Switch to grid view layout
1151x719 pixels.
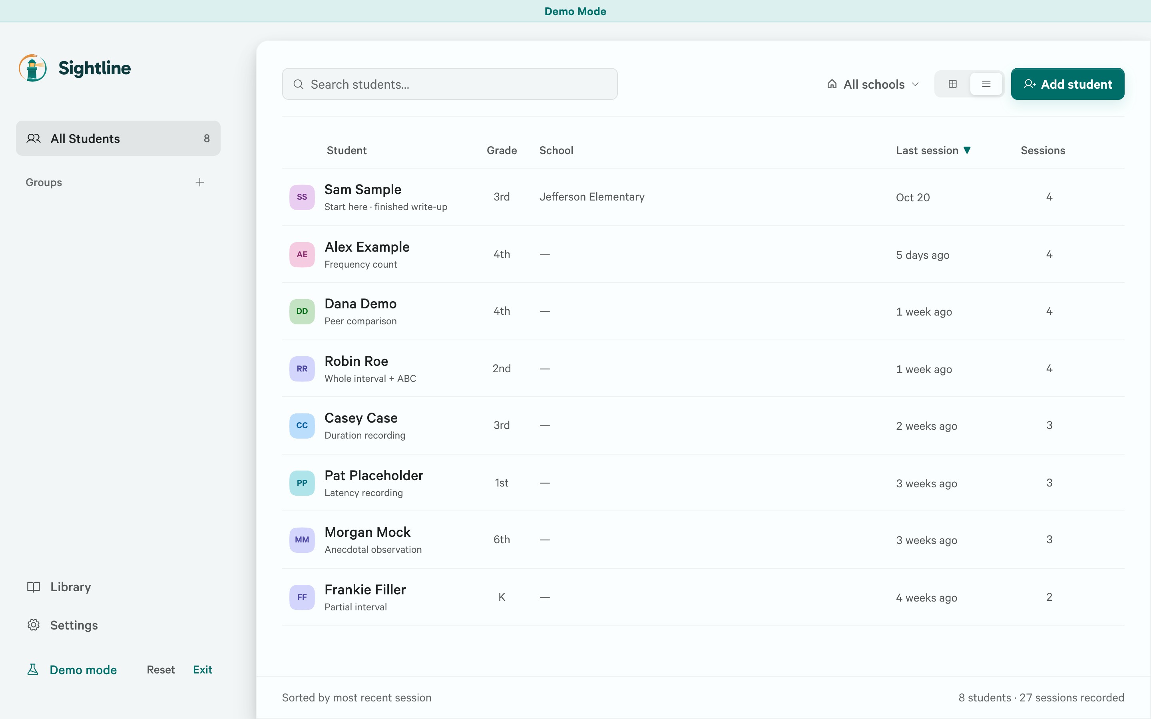(953, 84)
